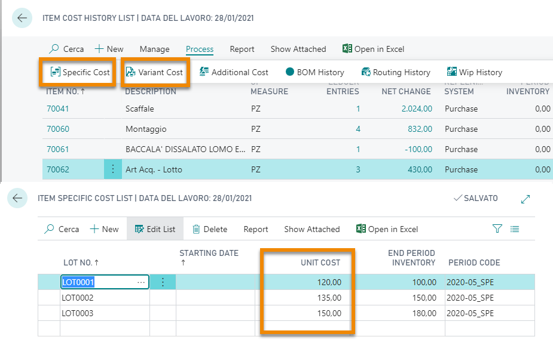Image resolution: width=553 pixels, height=343 pixels.
Task: Select the Process tab
Action: [x=200, y=49]
